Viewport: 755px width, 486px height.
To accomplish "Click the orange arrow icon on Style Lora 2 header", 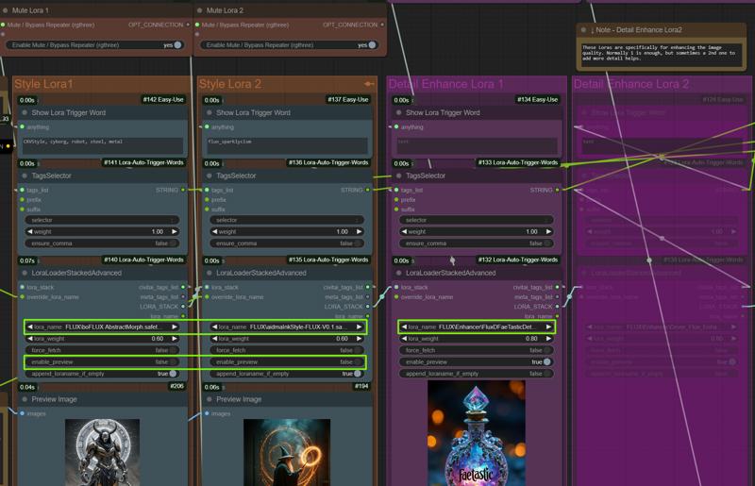I will [x=369, y=84].
